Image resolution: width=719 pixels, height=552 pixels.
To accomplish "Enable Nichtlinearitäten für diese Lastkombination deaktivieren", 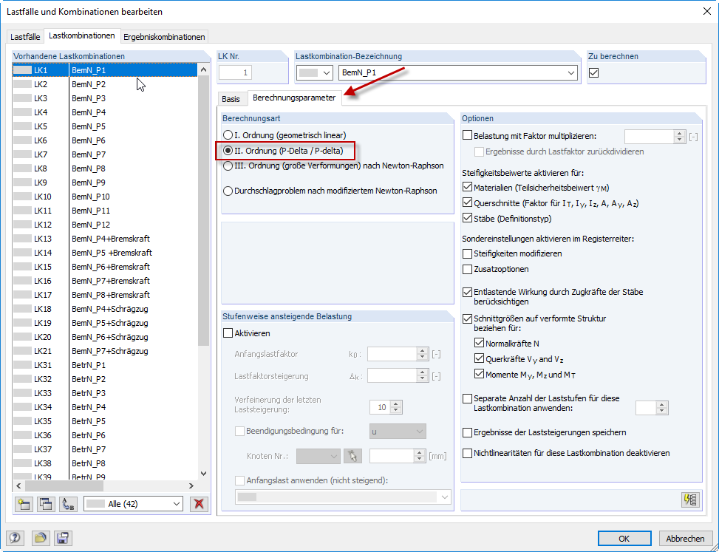I will (467, 453).
